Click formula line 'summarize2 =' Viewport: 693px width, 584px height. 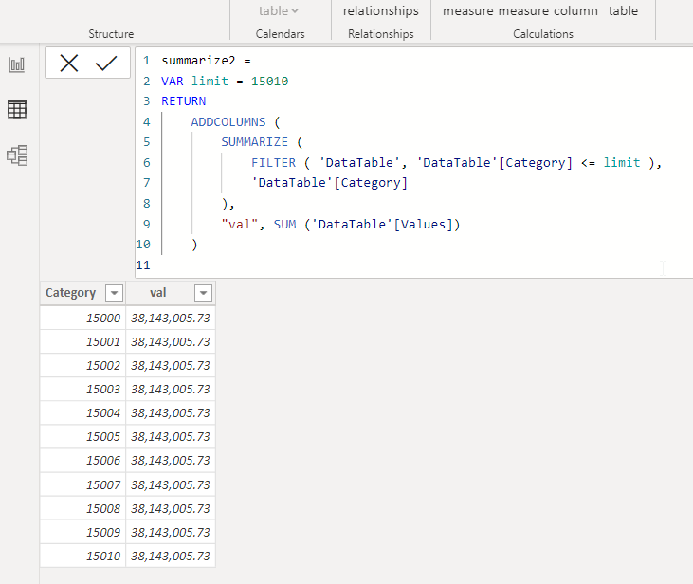(206, 61)
